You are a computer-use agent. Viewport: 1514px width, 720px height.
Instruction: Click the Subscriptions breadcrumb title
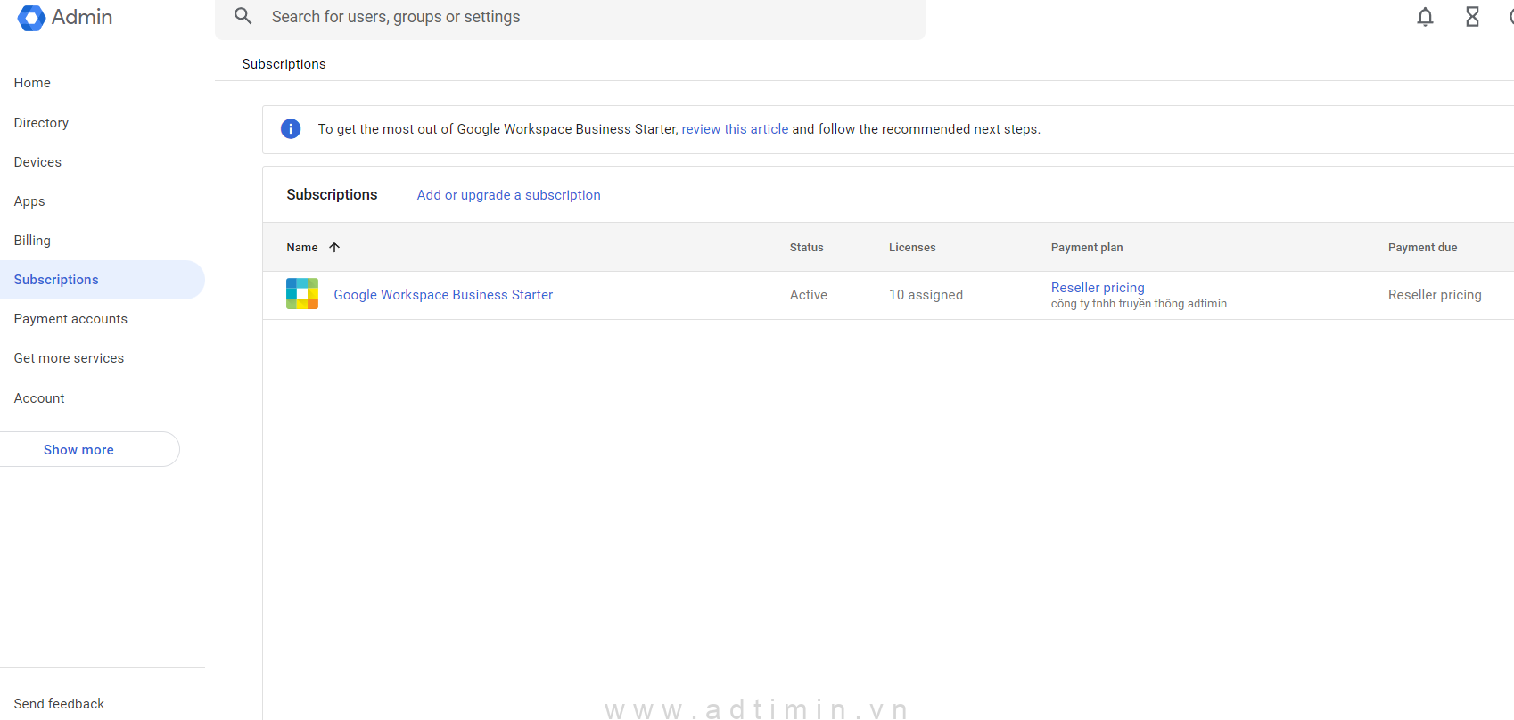click(284, 64)
